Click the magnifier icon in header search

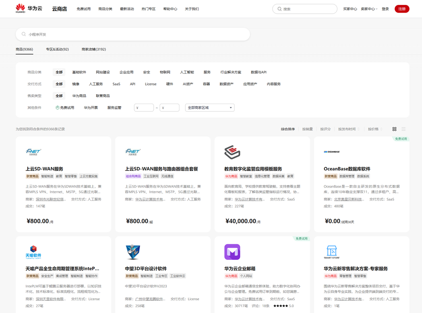coord(280,9)
